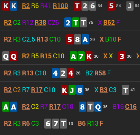
Task: Click the gray 7 card on 67T flop
Action: point(56,123)
